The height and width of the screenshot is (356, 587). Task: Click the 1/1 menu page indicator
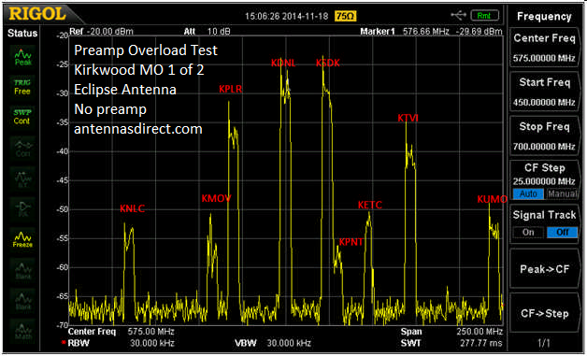pos(544,343)
